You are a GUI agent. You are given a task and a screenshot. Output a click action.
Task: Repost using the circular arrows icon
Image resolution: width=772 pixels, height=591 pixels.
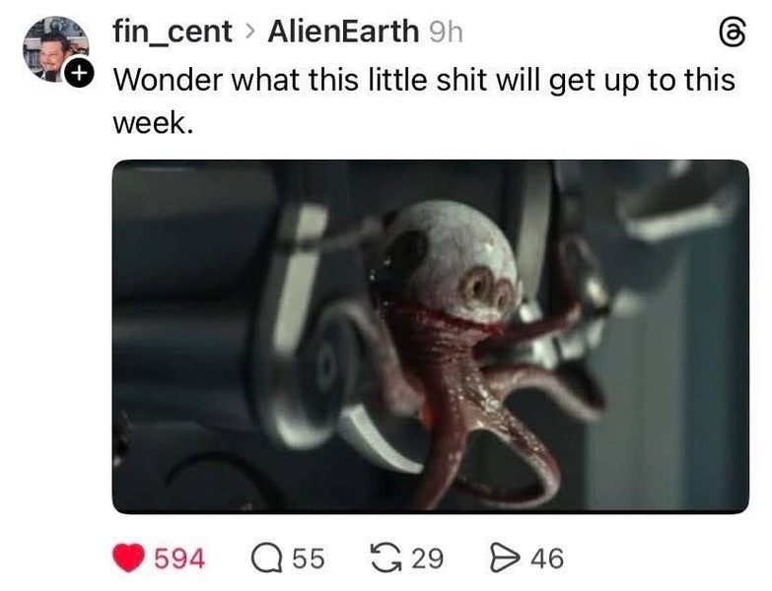(x=386, y=558)
